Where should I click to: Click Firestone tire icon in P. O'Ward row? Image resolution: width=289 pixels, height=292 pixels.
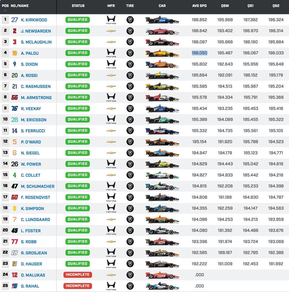(x=130, y=142)
